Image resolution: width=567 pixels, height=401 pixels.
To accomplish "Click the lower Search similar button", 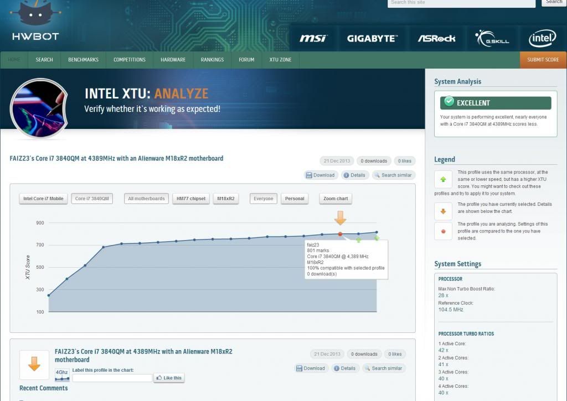I will [x=384, y=368].
